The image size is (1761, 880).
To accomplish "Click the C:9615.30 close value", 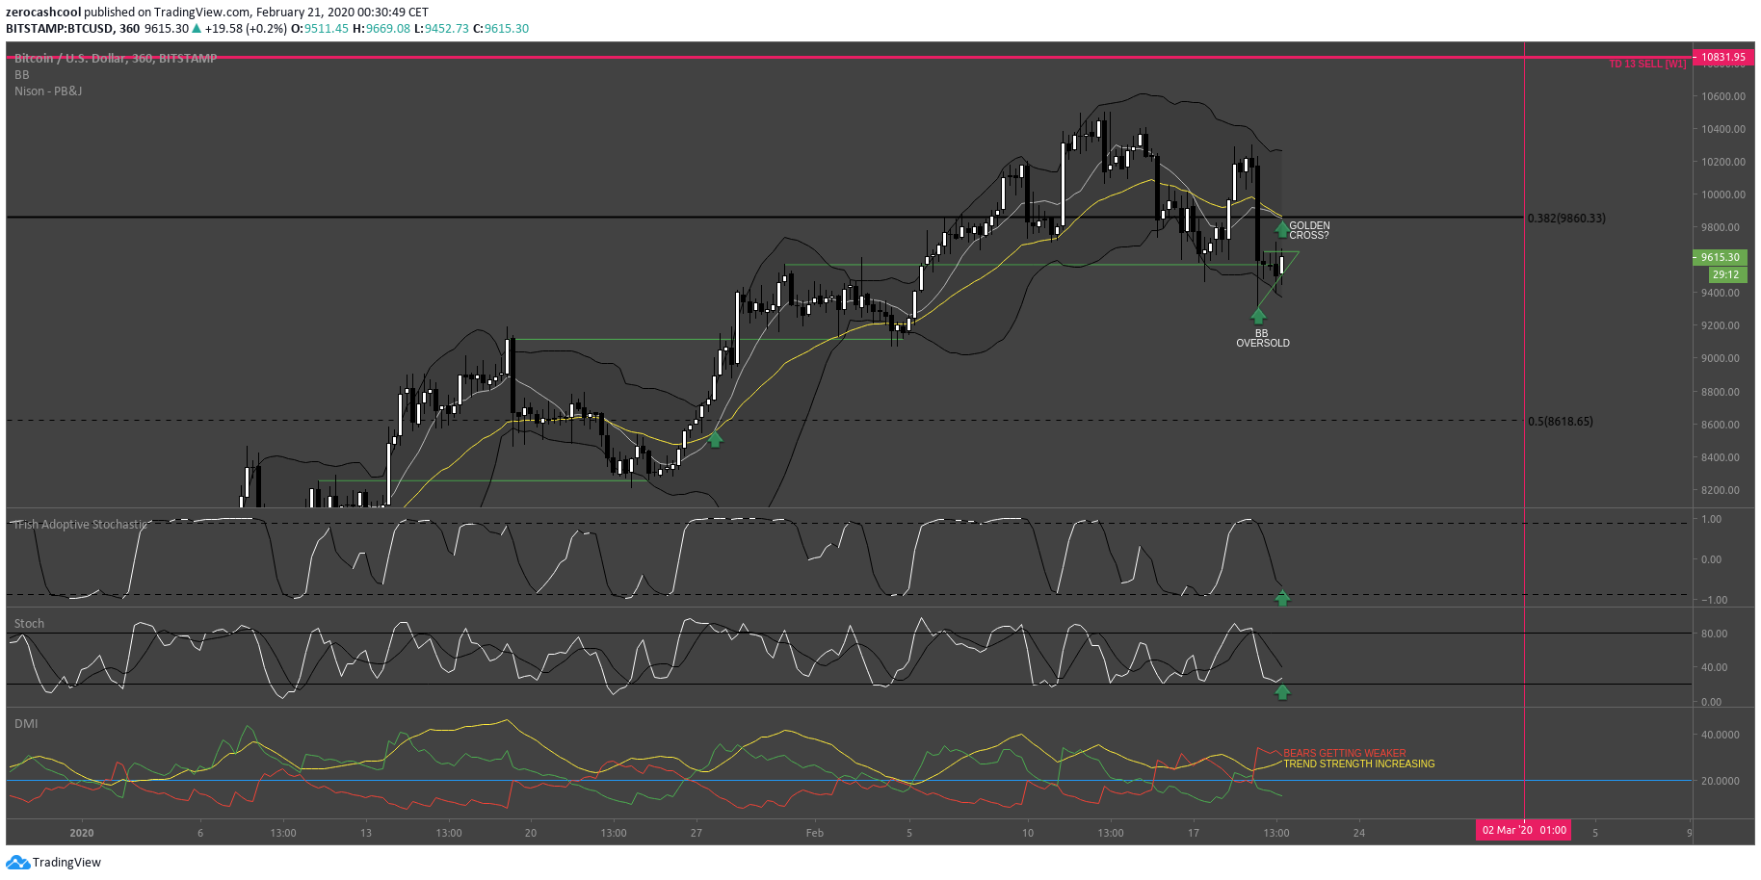I will point(501,29).
